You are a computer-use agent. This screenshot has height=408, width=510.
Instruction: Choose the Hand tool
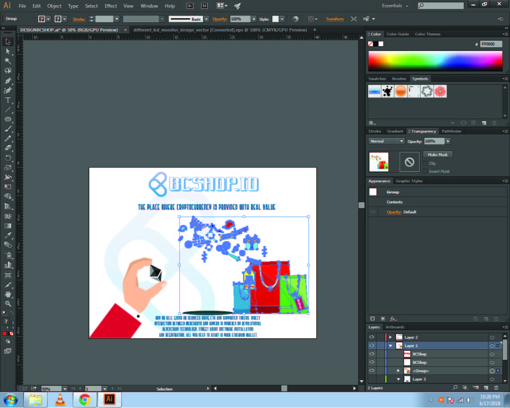tap(8, 294)
